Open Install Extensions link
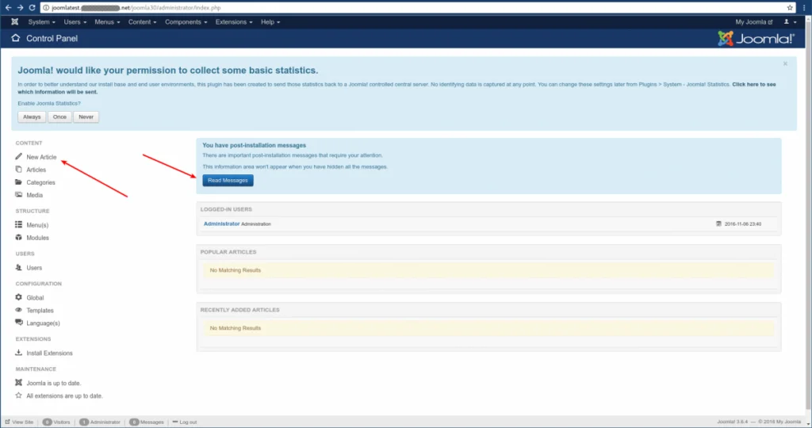 coord(50,353)
